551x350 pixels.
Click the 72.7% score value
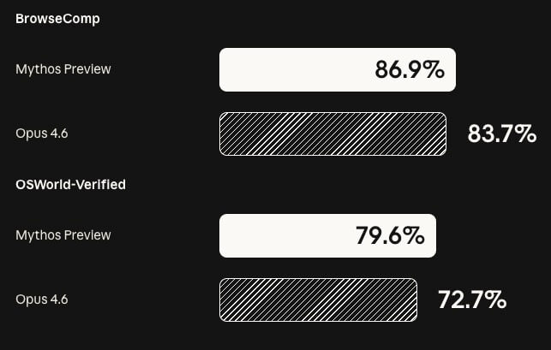[x=472, y=300]
